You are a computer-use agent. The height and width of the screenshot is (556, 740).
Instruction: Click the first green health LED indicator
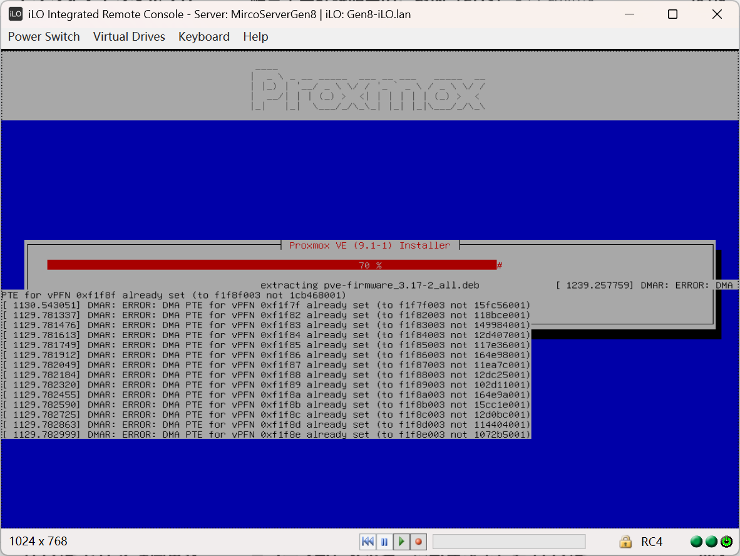pos(696,542)
